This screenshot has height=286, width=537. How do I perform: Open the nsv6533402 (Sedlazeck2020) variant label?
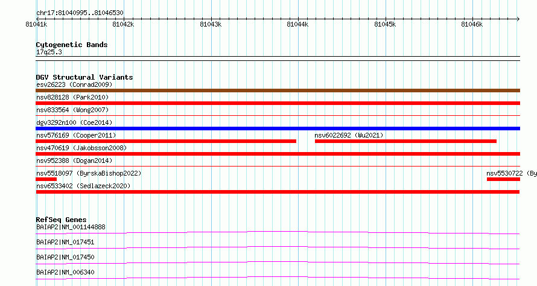tap(83, 186)
